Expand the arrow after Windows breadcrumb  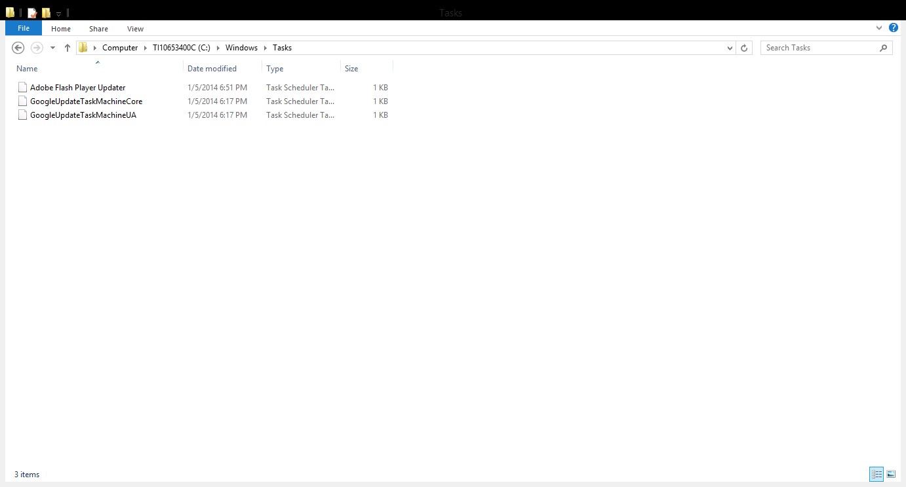point(266,48)
